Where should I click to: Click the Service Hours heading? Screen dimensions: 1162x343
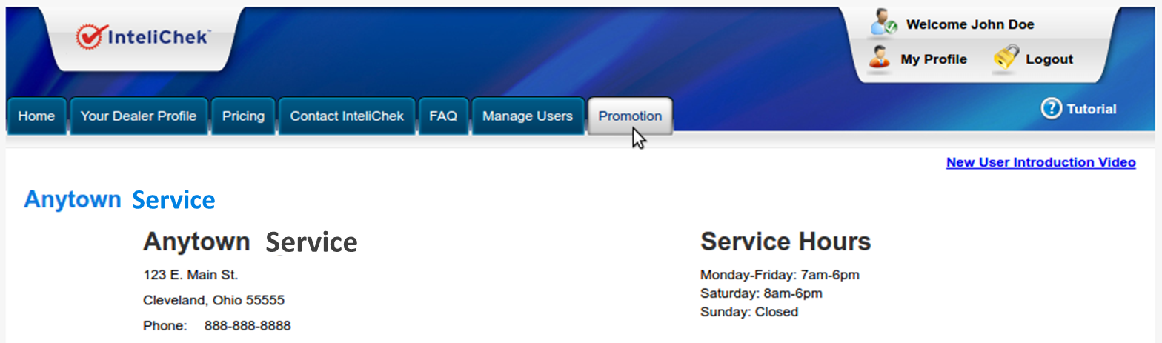click(x=786, y=241)
